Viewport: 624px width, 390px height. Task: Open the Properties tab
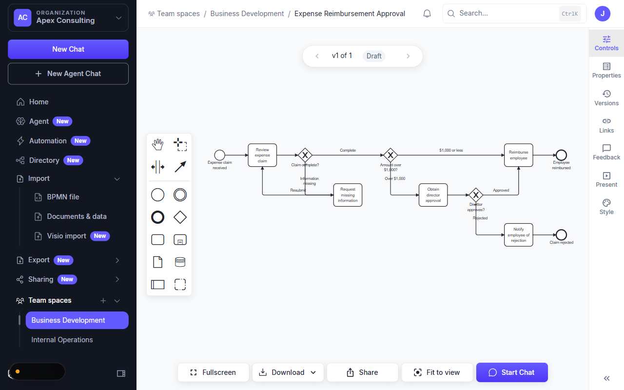coord(606,71)
